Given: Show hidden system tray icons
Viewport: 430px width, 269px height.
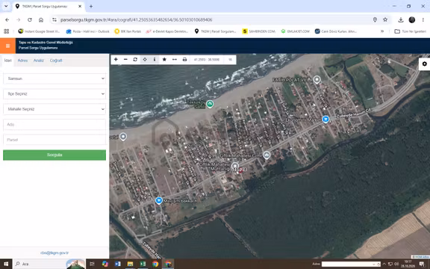Looking at the screenshot, I should click(x=384, y=264).
